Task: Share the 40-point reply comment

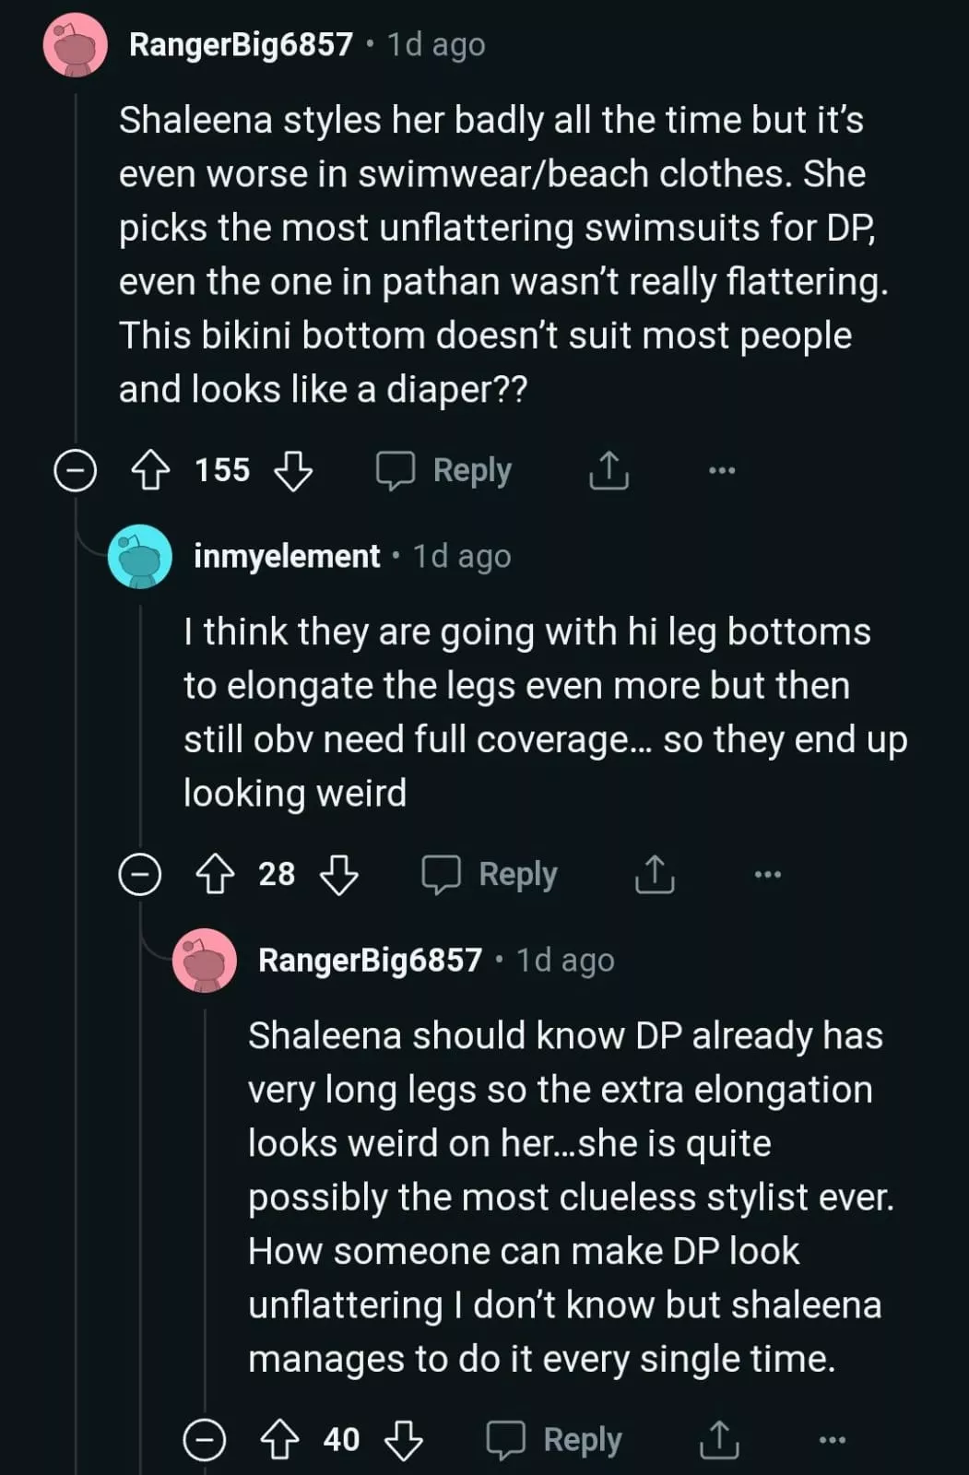Action: coord(719,1440)
